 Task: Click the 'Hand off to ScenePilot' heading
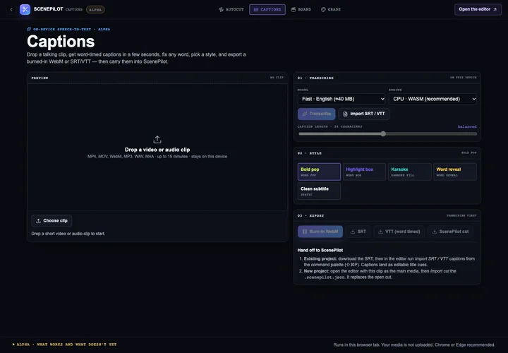click(x=320, y=250)
